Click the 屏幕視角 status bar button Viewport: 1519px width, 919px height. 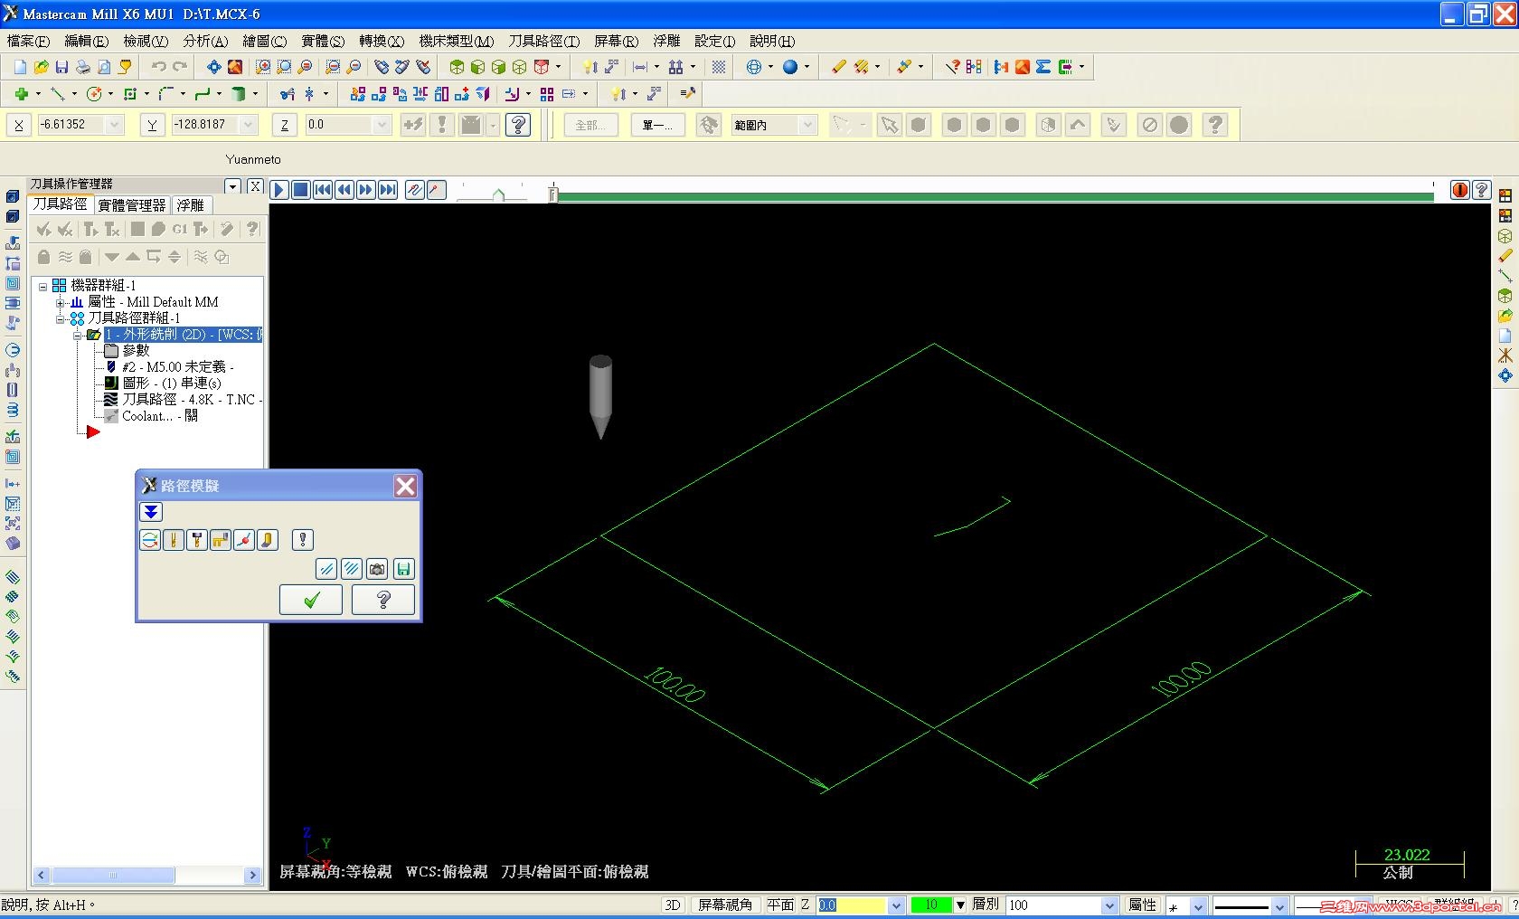[x=724, y=905]
